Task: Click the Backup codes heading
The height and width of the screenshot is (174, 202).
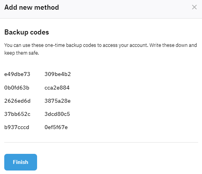Action: (27, 32)
